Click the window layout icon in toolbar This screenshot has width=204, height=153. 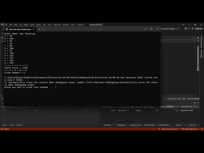click(x=186, y=29)
